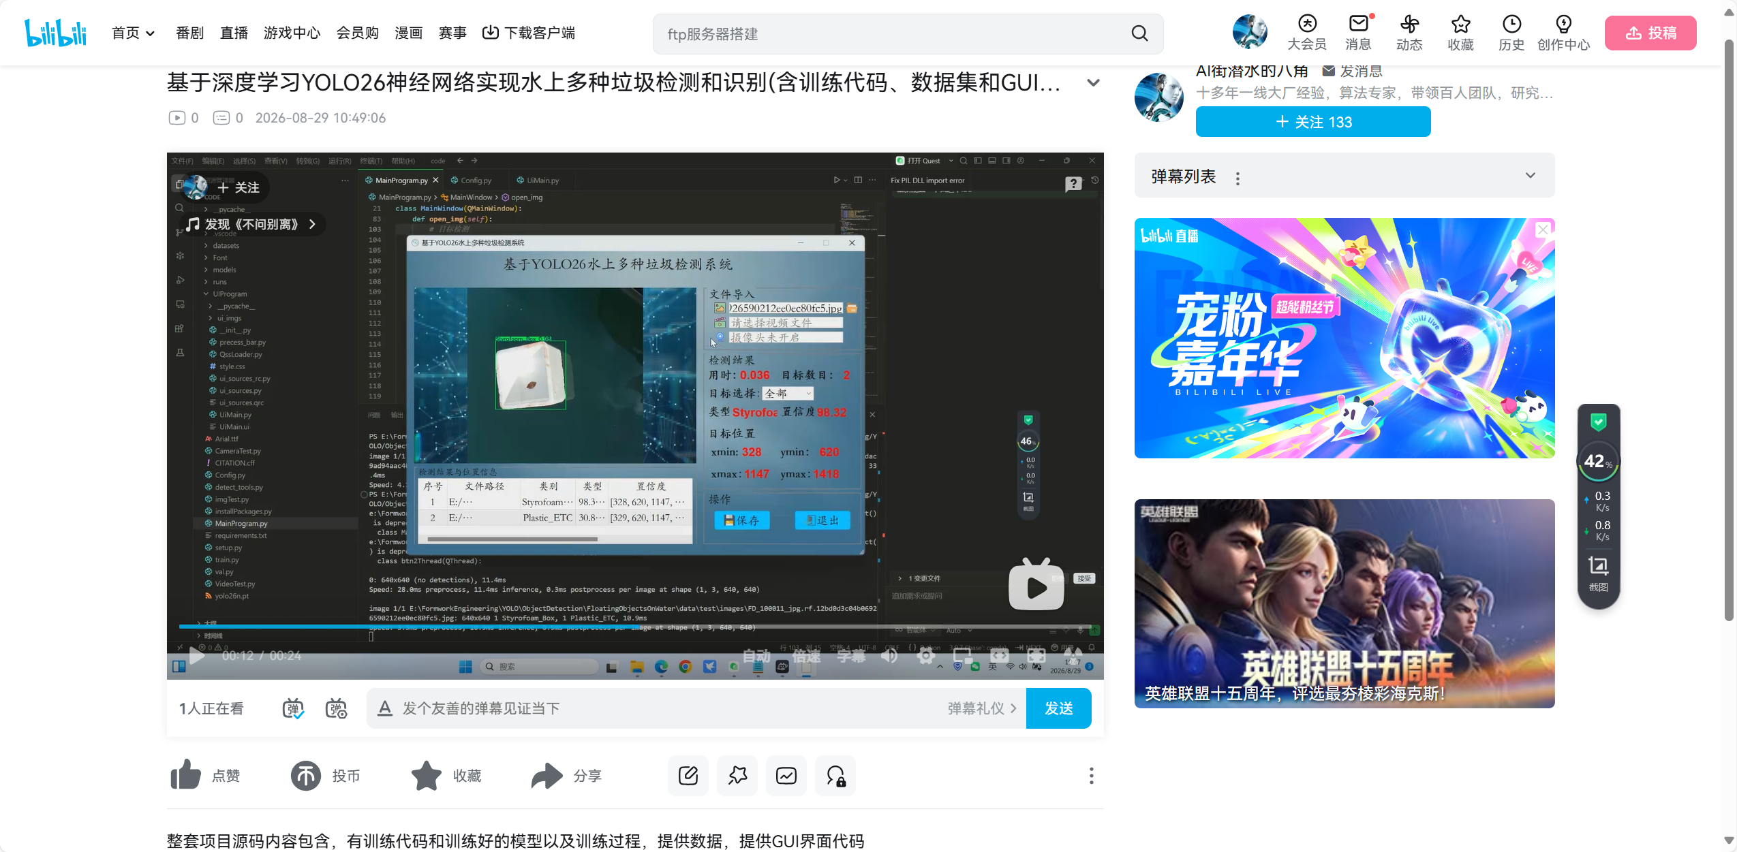Image resolution: width=1737 pixels, height=852 pixels.
Task: Click the search magnifier icon
Action: [x=1139, y=33]
